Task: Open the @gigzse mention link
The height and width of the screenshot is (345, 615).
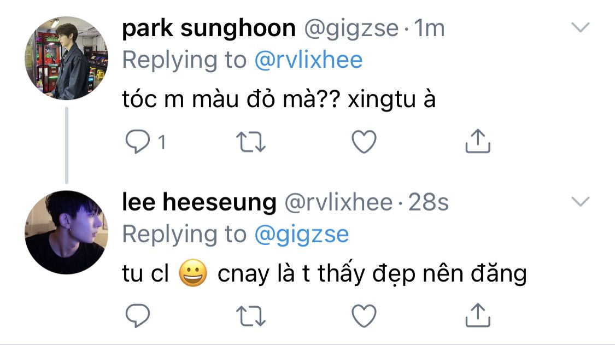Action: tap(301, 235)
